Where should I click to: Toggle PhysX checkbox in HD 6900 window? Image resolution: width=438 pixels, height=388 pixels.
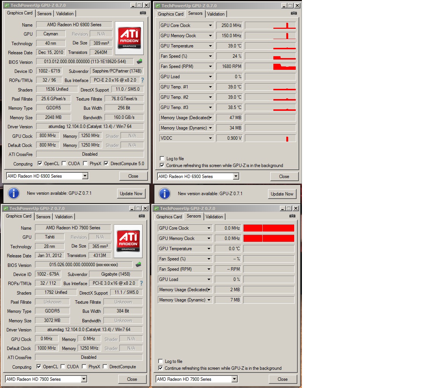[85, 164]
